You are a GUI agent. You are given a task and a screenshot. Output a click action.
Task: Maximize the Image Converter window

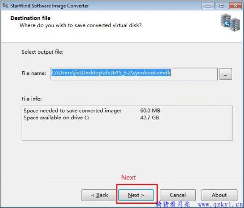coord(221,6)
